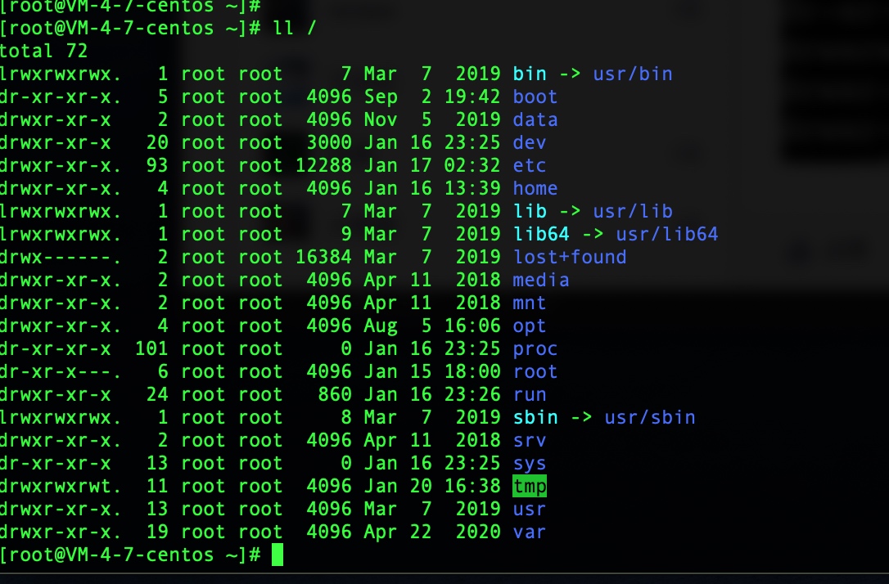
Task: Click the 'var' directory name
Action: tap(530, 532)
